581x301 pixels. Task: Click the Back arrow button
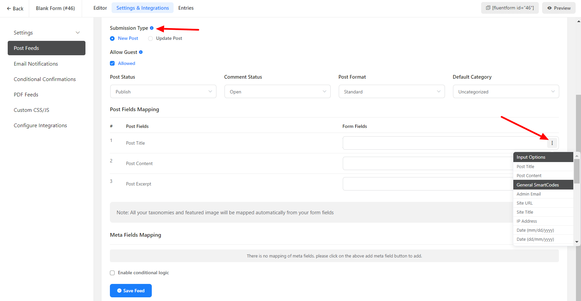[x=15, y=8]
